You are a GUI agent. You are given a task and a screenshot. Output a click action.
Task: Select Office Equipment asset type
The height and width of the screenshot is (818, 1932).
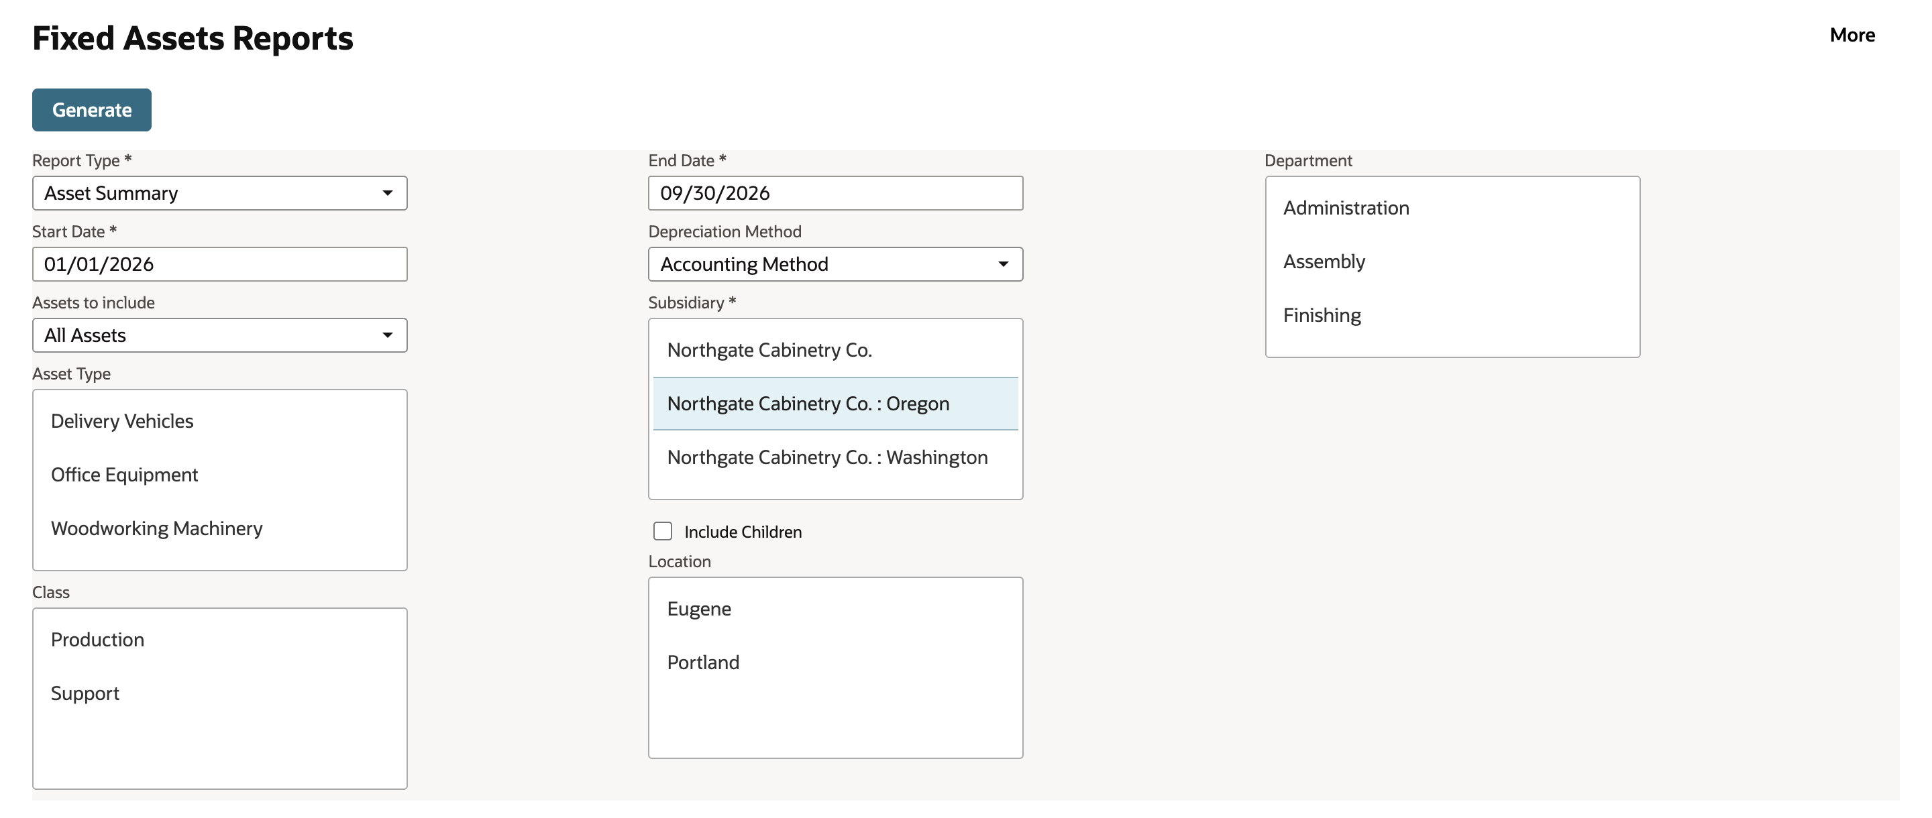point(220,475)
